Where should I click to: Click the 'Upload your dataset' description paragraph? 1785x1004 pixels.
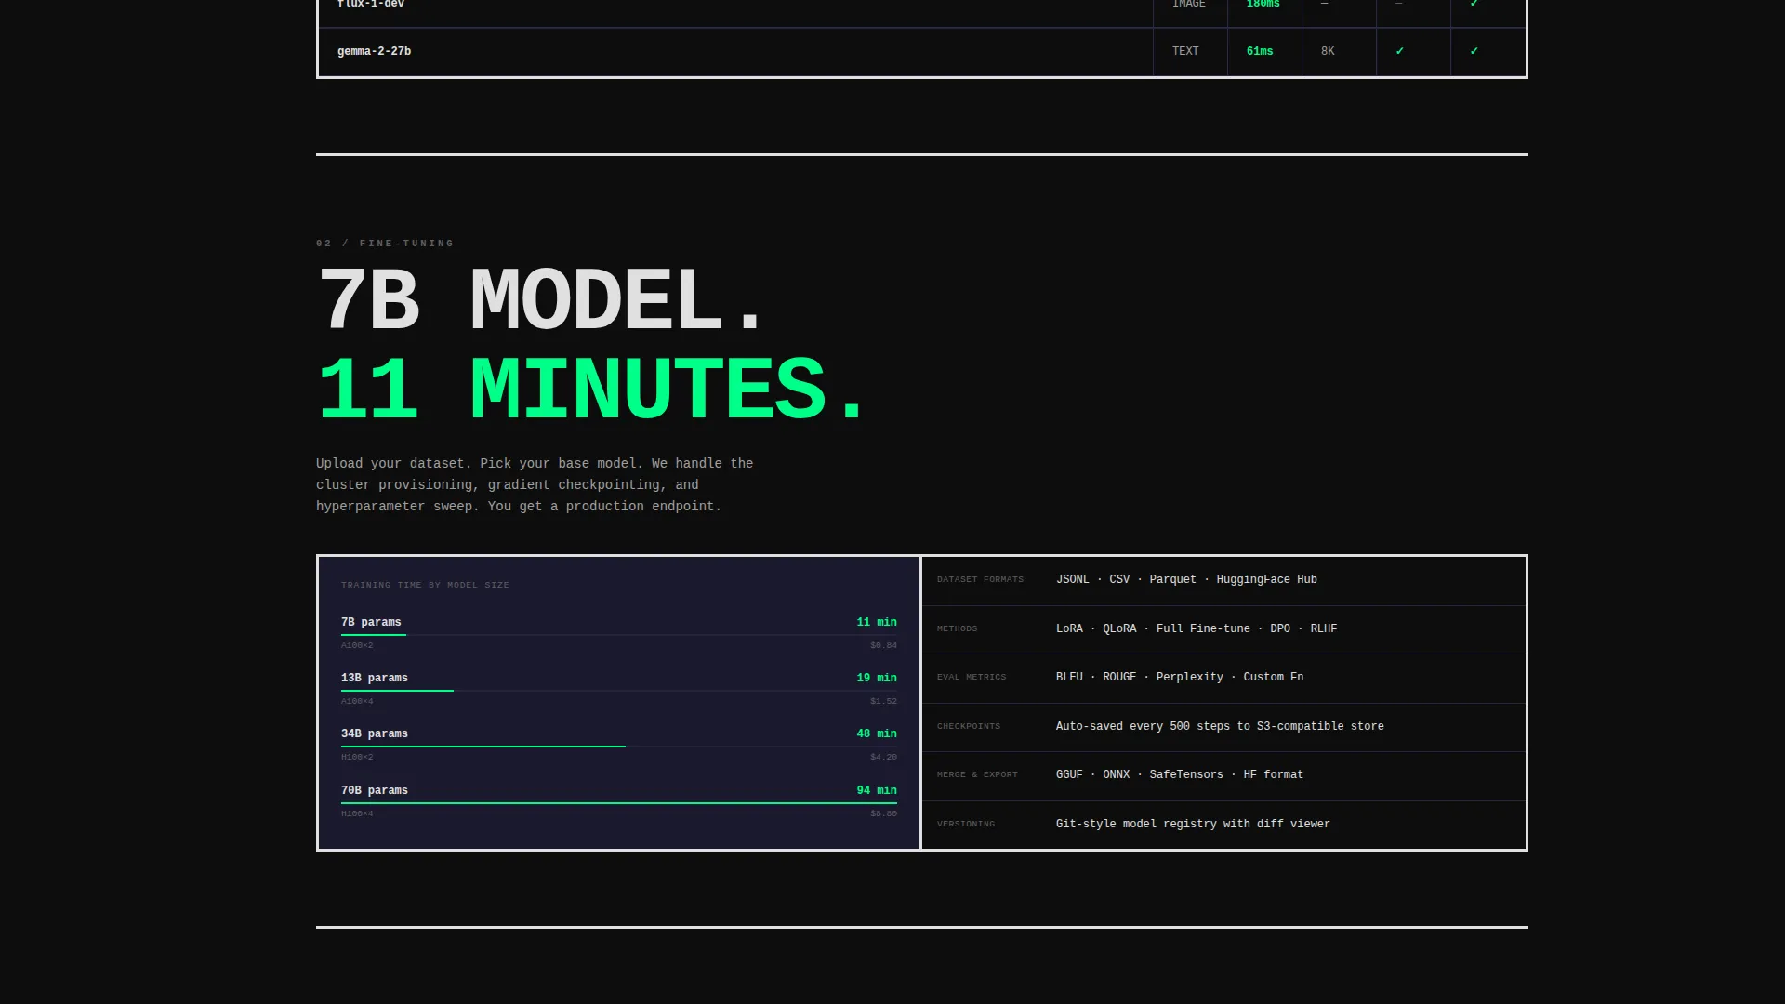tap(535, 484)
